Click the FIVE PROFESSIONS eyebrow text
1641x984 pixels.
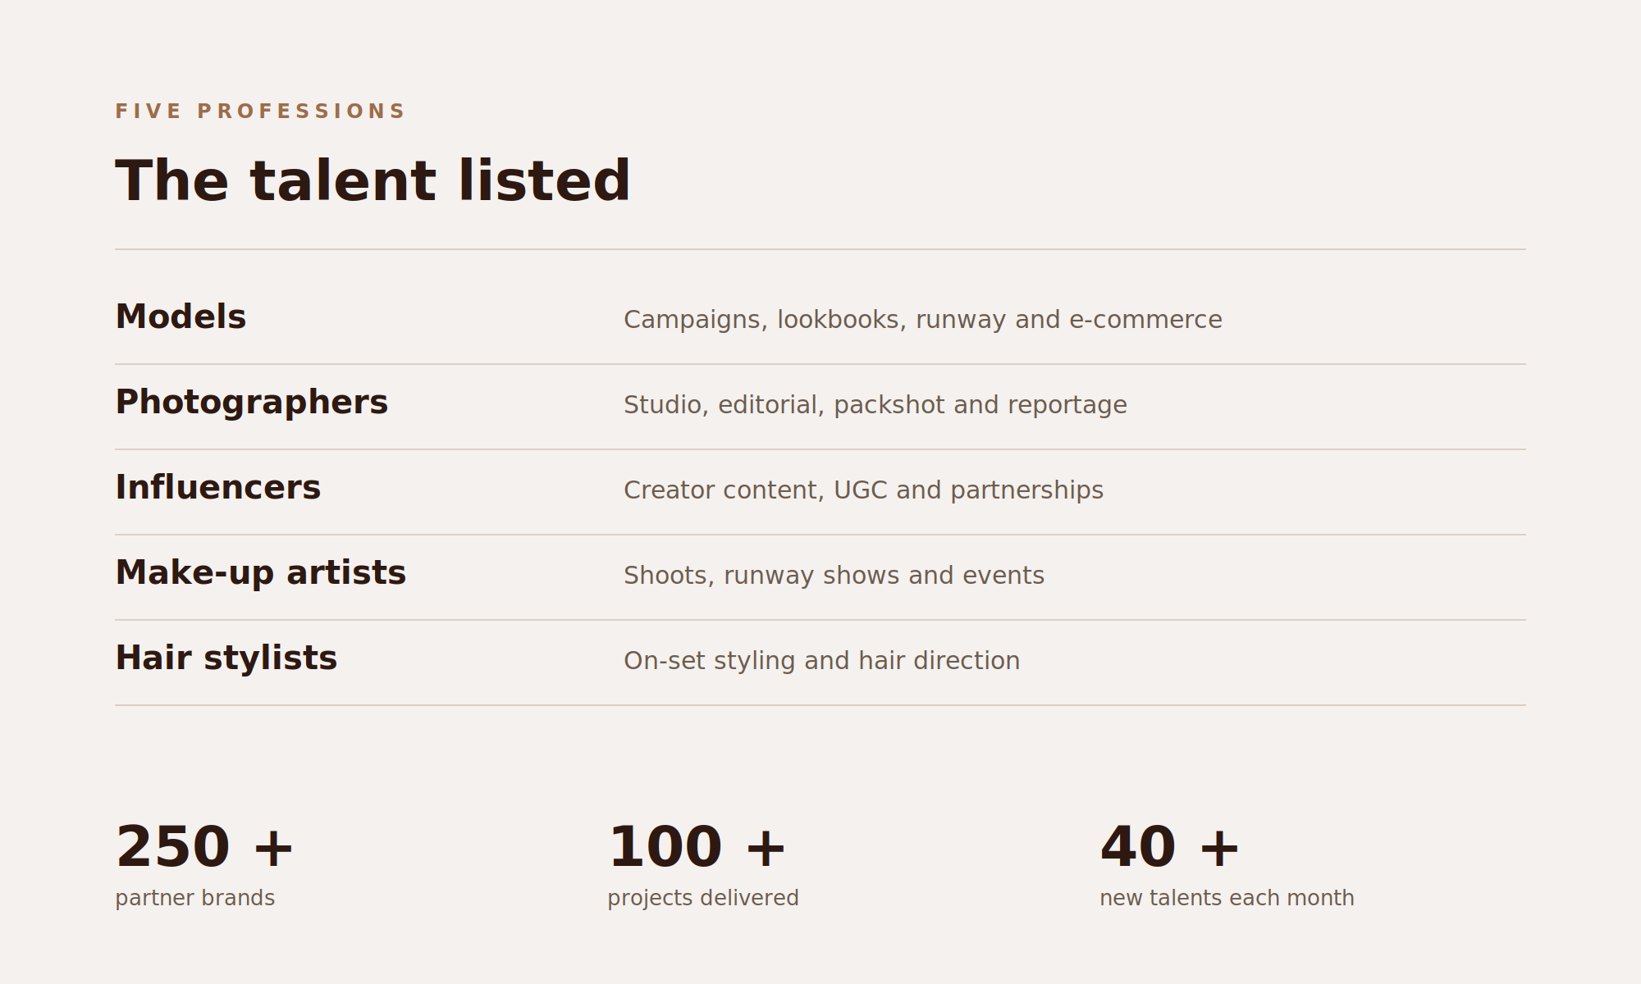point(260,112)
